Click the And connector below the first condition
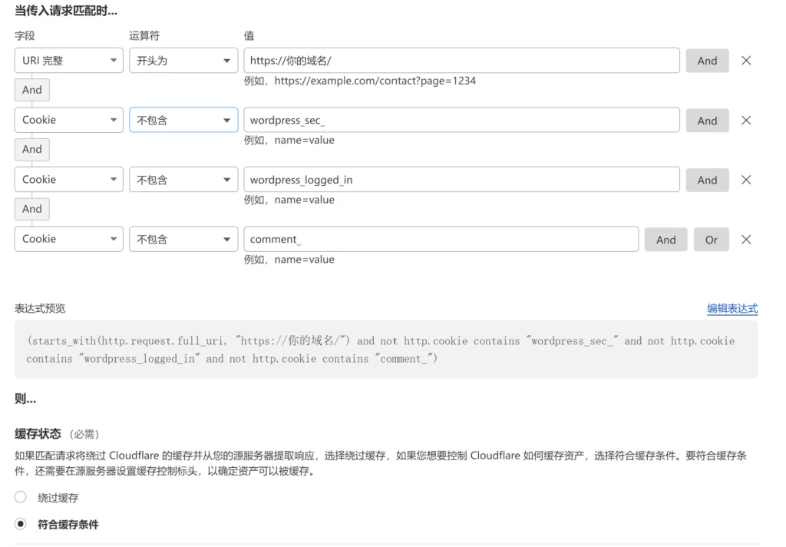This screenshot has height=547, width=786. click(31, 90)
